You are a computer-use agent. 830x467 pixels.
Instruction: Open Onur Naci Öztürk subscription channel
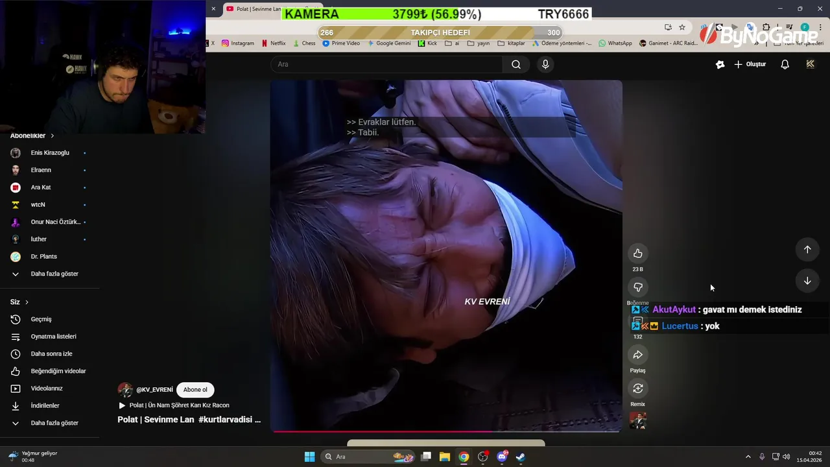[x=50, y=222]
